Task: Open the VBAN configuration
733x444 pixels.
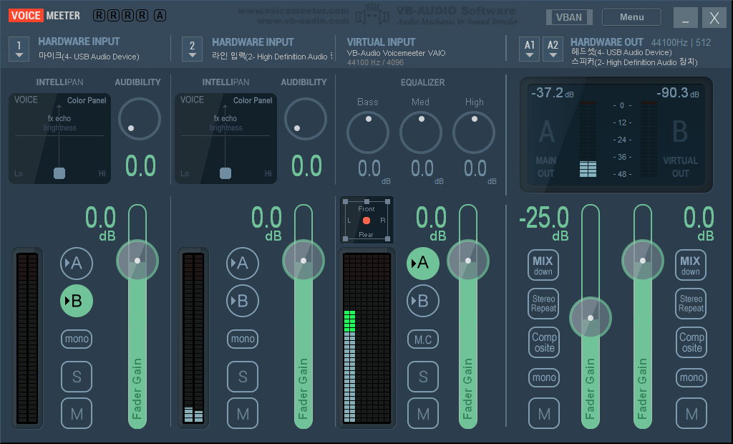Action: 569,17
